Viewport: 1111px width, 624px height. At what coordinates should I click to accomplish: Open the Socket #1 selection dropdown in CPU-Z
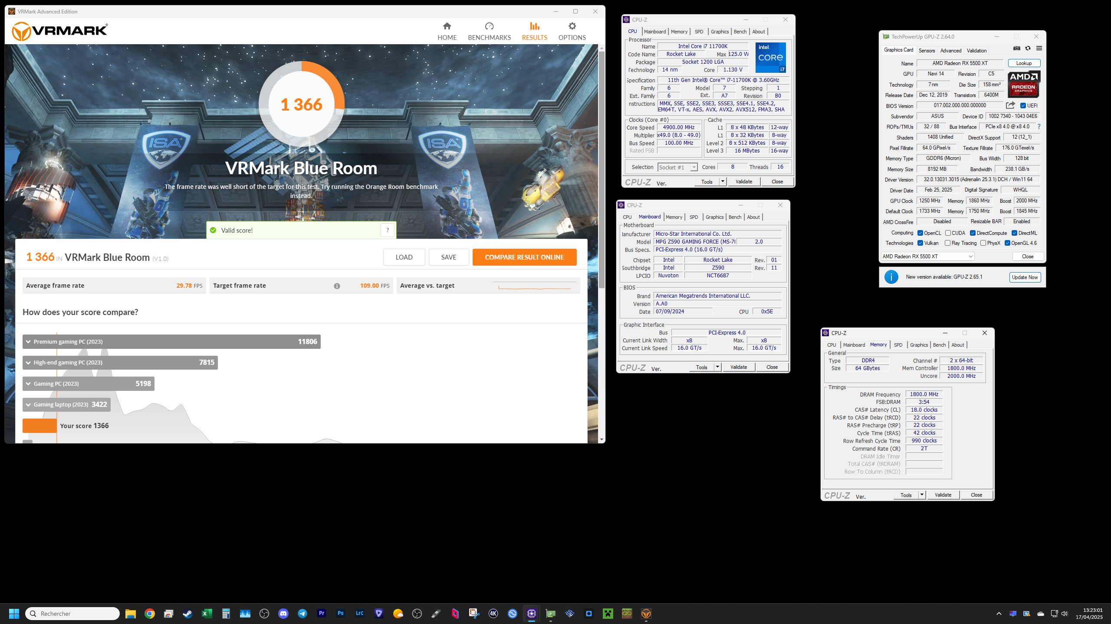coord(677,167)
